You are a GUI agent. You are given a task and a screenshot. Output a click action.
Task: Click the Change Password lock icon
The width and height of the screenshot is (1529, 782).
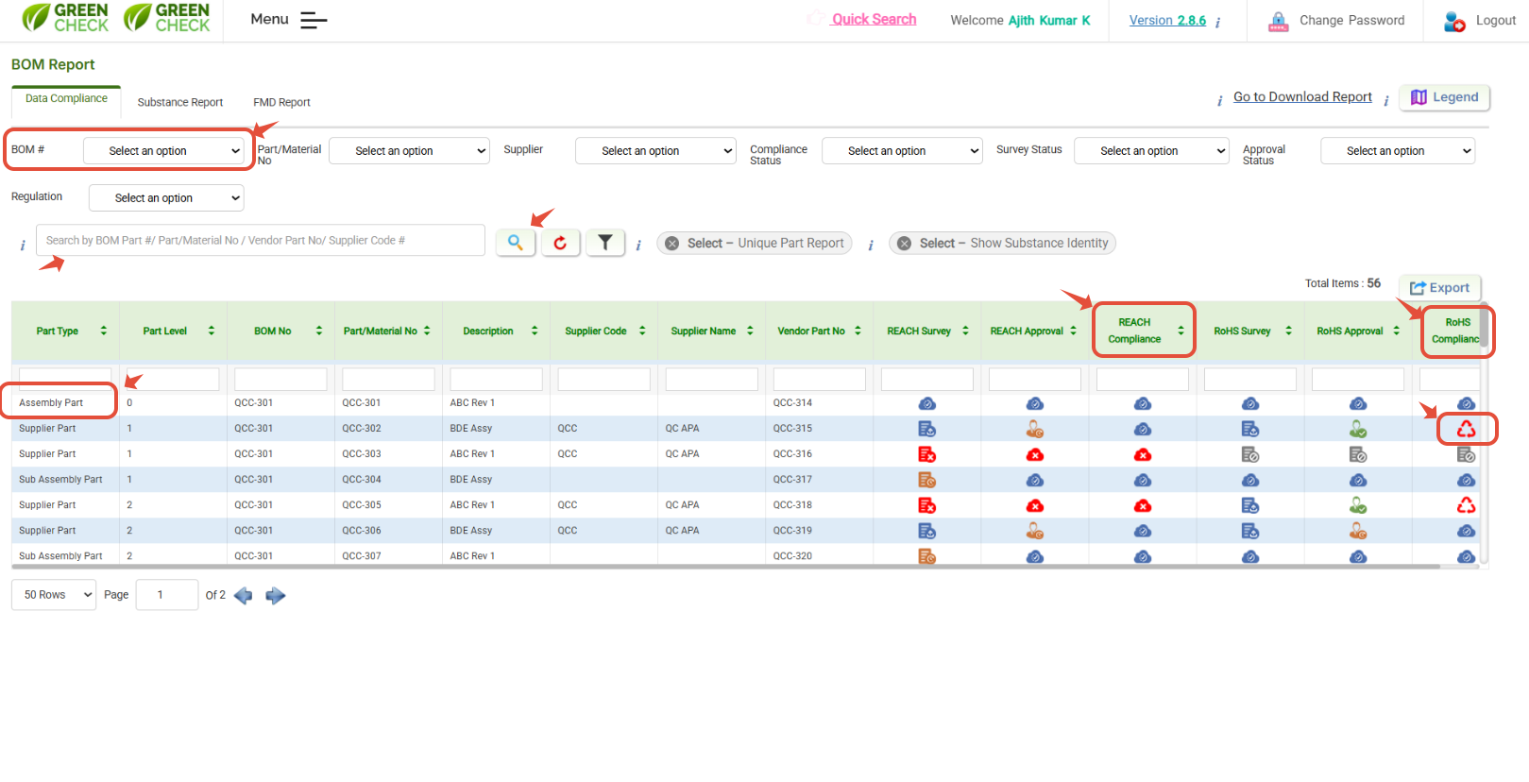pyautogui.click(x=1278, y=21)
